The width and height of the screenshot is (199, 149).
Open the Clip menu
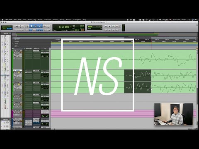35,20
